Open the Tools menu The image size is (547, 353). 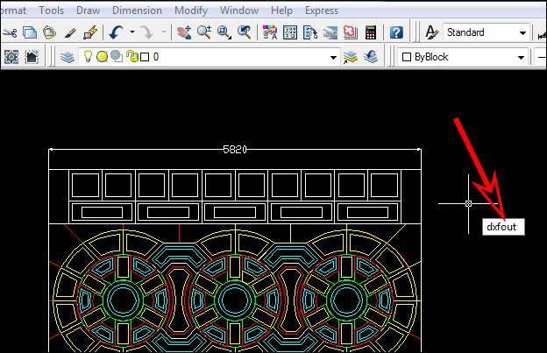point(51,11)
